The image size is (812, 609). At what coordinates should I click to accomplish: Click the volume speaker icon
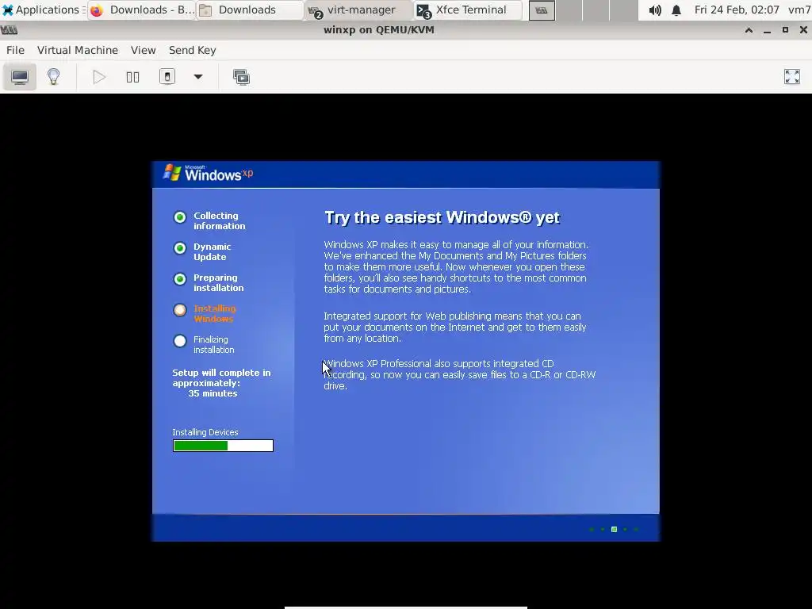(654, 10)
